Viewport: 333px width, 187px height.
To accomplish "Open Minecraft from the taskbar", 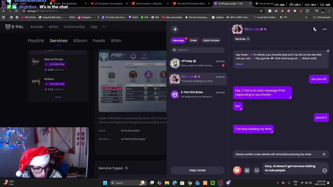I will [x=213, y=183].
